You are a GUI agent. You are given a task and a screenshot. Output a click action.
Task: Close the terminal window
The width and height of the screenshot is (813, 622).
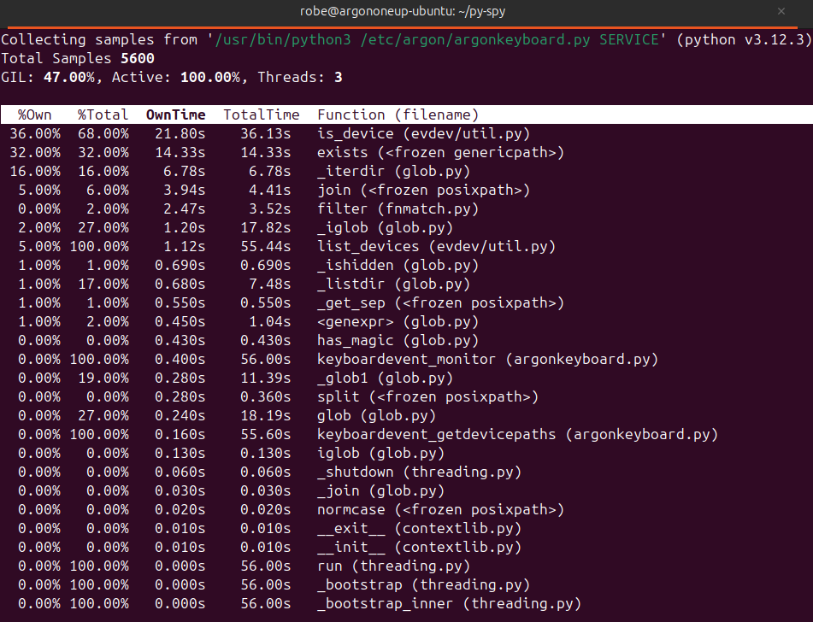pyautogui.click(x=780, y=12)
